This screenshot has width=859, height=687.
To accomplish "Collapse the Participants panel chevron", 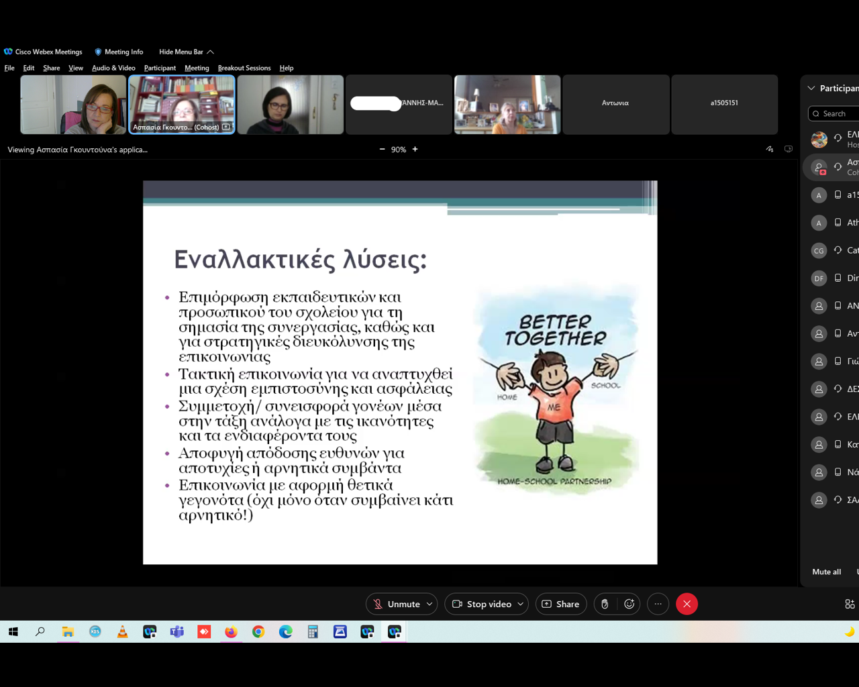I will pos(811,88).
